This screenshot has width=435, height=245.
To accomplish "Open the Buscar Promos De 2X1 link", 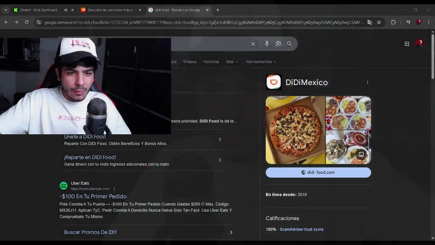I will (x=90, y=232).
